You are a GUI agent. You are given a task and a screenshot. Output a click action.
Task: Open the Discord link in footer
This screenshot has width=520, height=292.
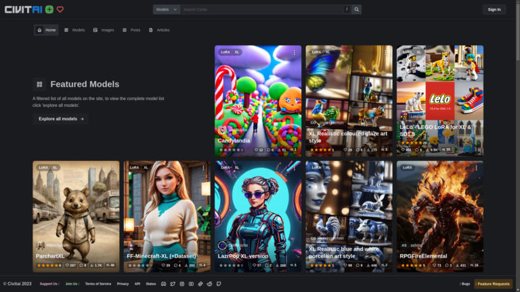tap(163, 284)
